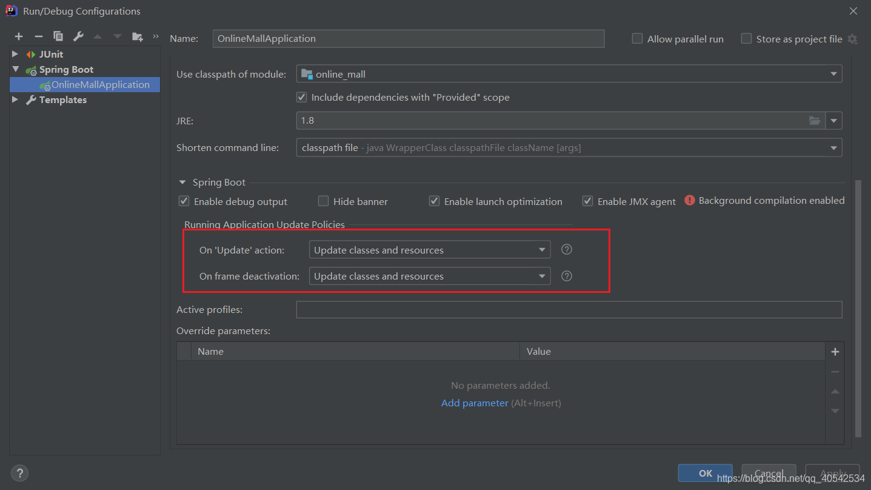Viewport: 871px width, 490px height.
Task: Click Add parameter link
Action: pyautogui.click(x=475, y=403)
